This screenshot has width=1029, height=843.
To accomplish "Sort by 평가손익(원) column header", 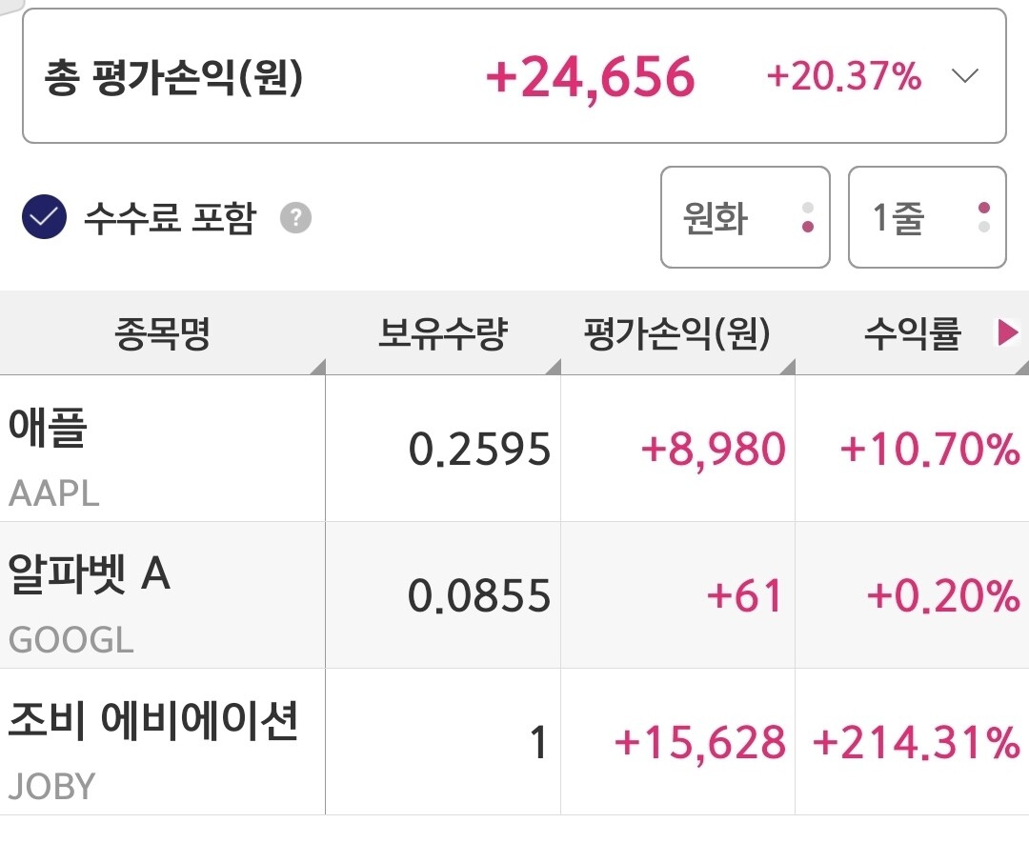I will (678, 333).
